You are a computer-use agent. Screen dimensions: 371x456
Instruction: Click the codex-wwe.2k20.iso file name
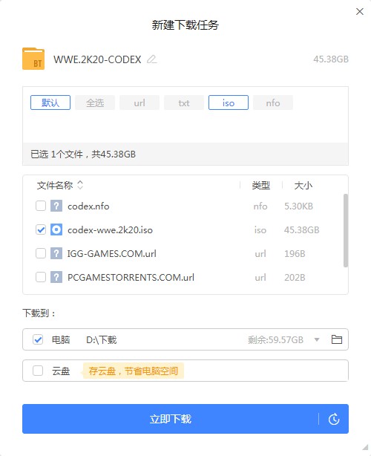110,230
